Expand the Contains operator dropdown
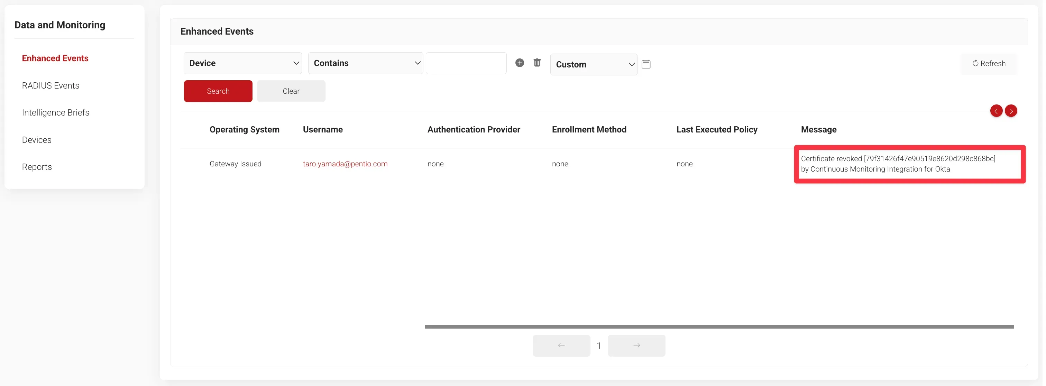Viewport: 1046px width, 386px height. point(365,63)
